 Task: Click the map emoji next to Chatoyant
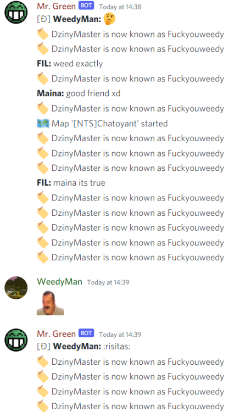coord(43,123)
